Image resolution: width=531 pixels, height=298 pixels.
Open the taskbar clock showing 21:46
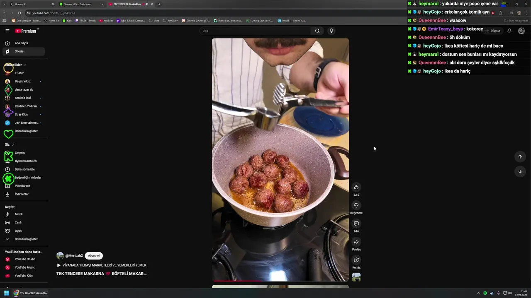tap(521, 293)
